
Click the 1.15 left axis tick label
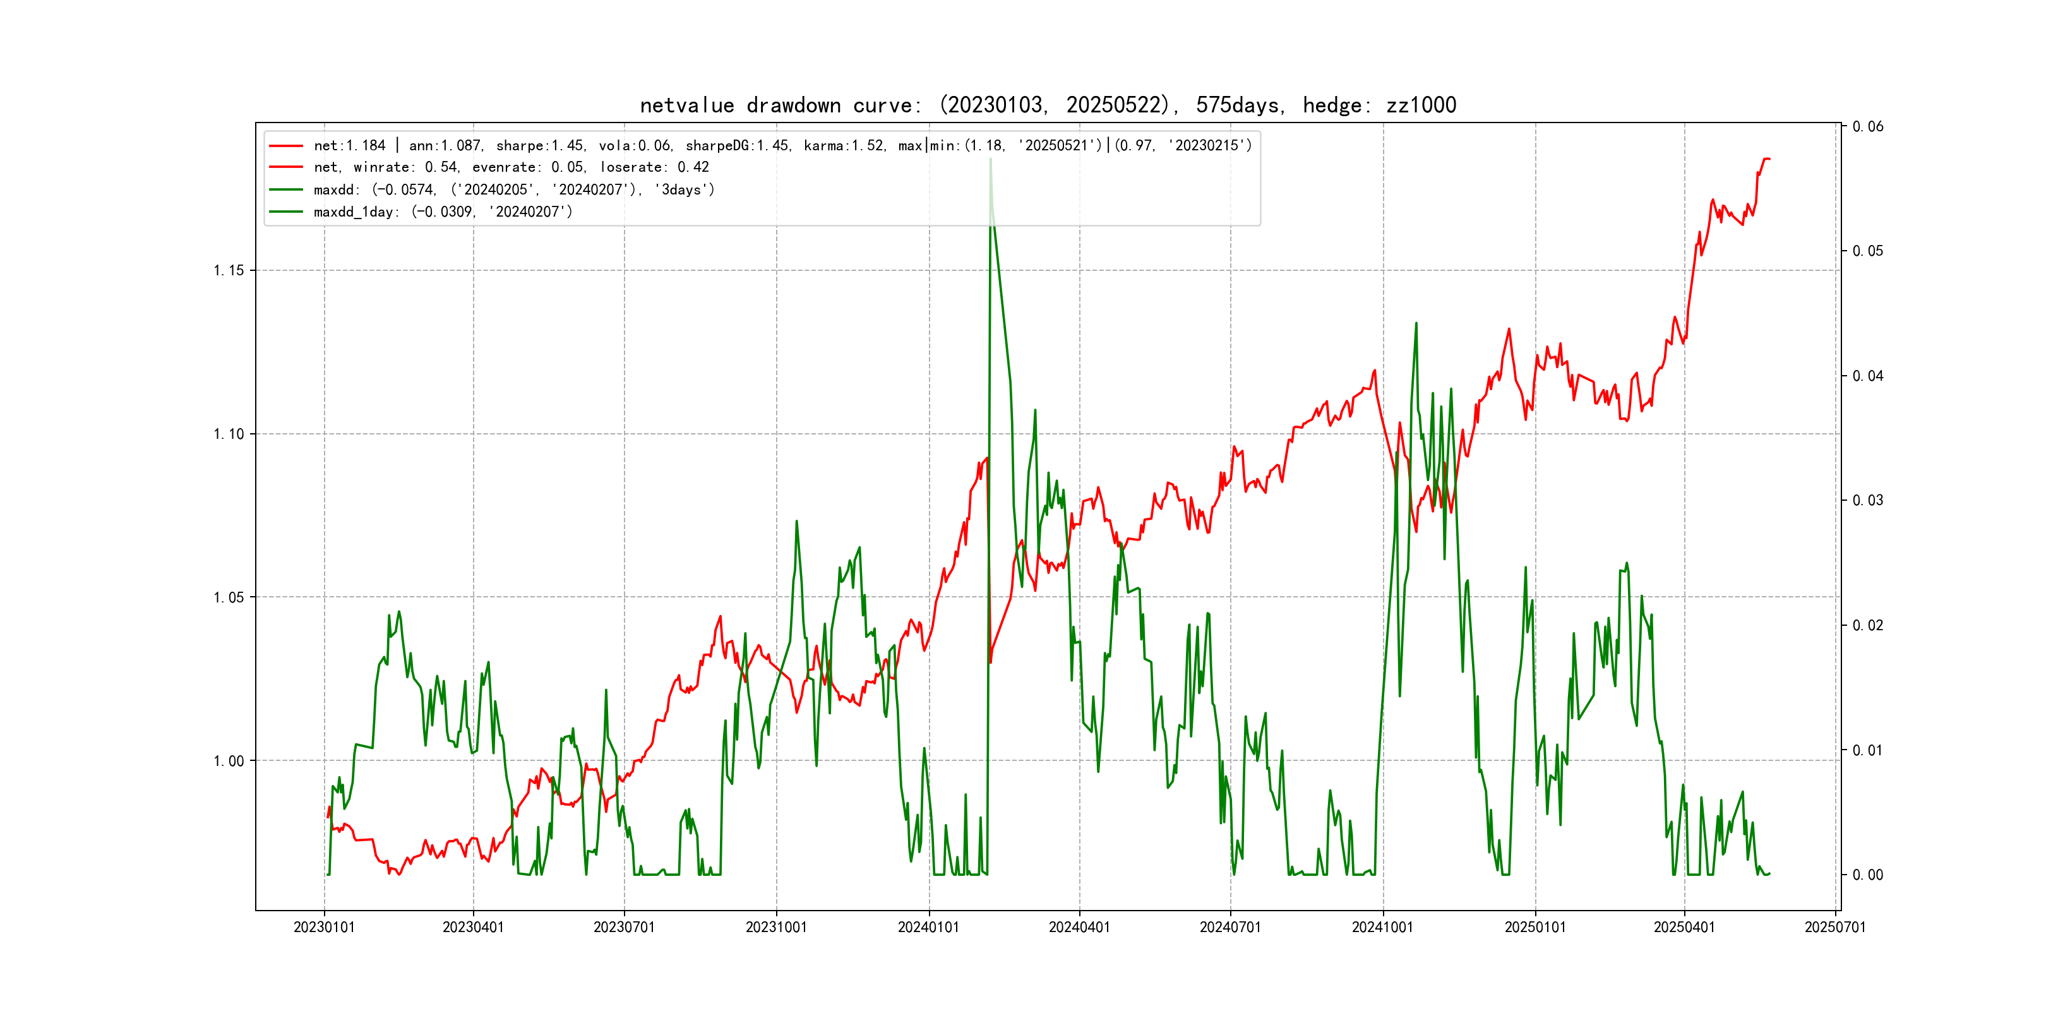[x=229, y=271]
